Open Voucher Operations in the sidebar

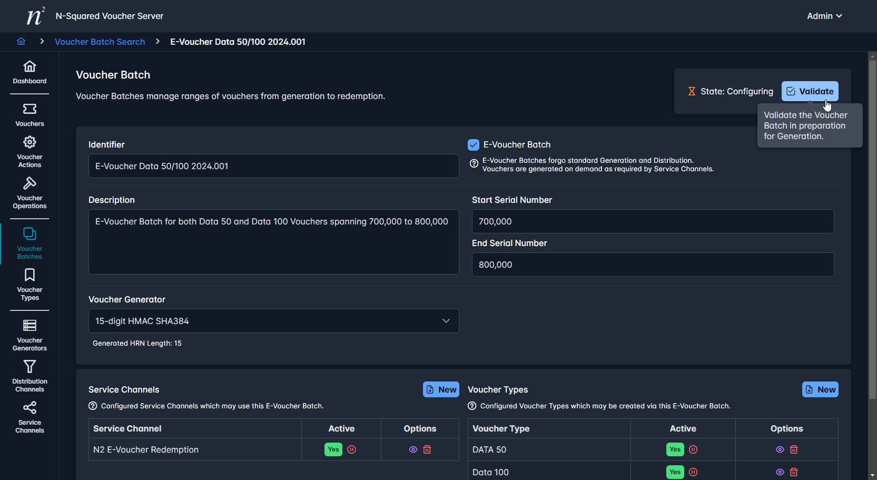[x=29, y=193]
